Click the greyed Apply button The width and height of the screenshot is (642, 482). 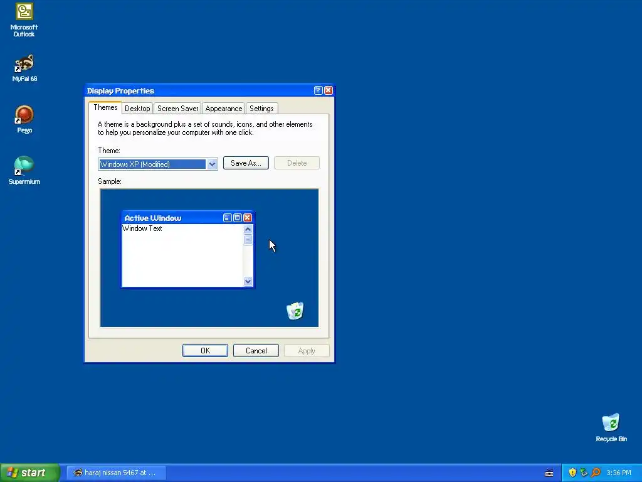click(307, 351)
